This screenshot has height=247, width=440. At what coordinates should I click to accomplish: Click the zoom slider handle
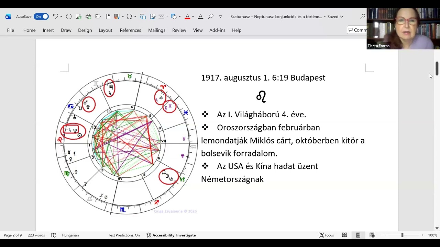[402, 235]
